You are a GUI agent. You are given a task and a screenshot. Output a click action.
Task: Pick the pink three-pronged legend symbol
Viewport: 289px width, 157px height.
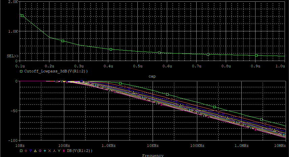54,151
